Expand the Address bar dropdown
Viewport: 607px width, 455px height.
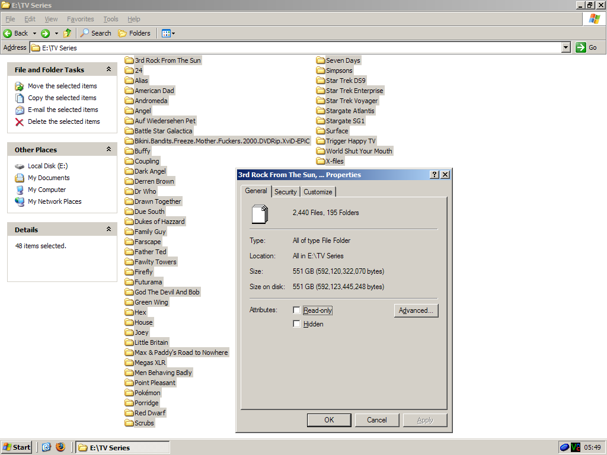566,47
